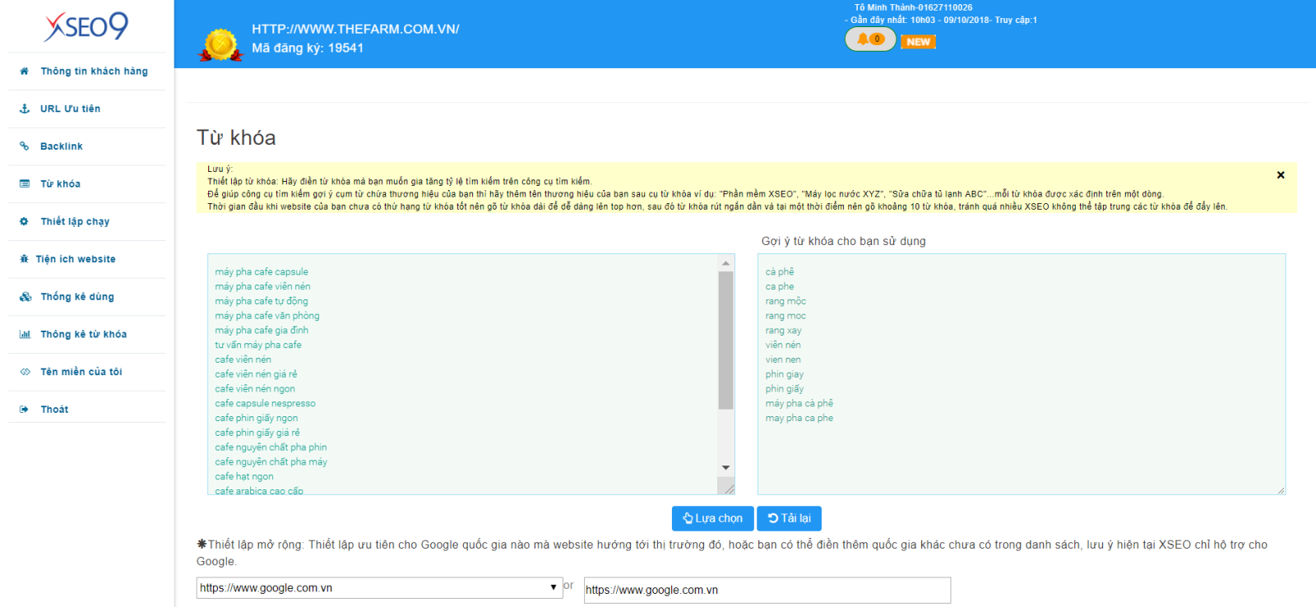Click the anchor icon beside URL Ưu tiên

coord(25,109)
